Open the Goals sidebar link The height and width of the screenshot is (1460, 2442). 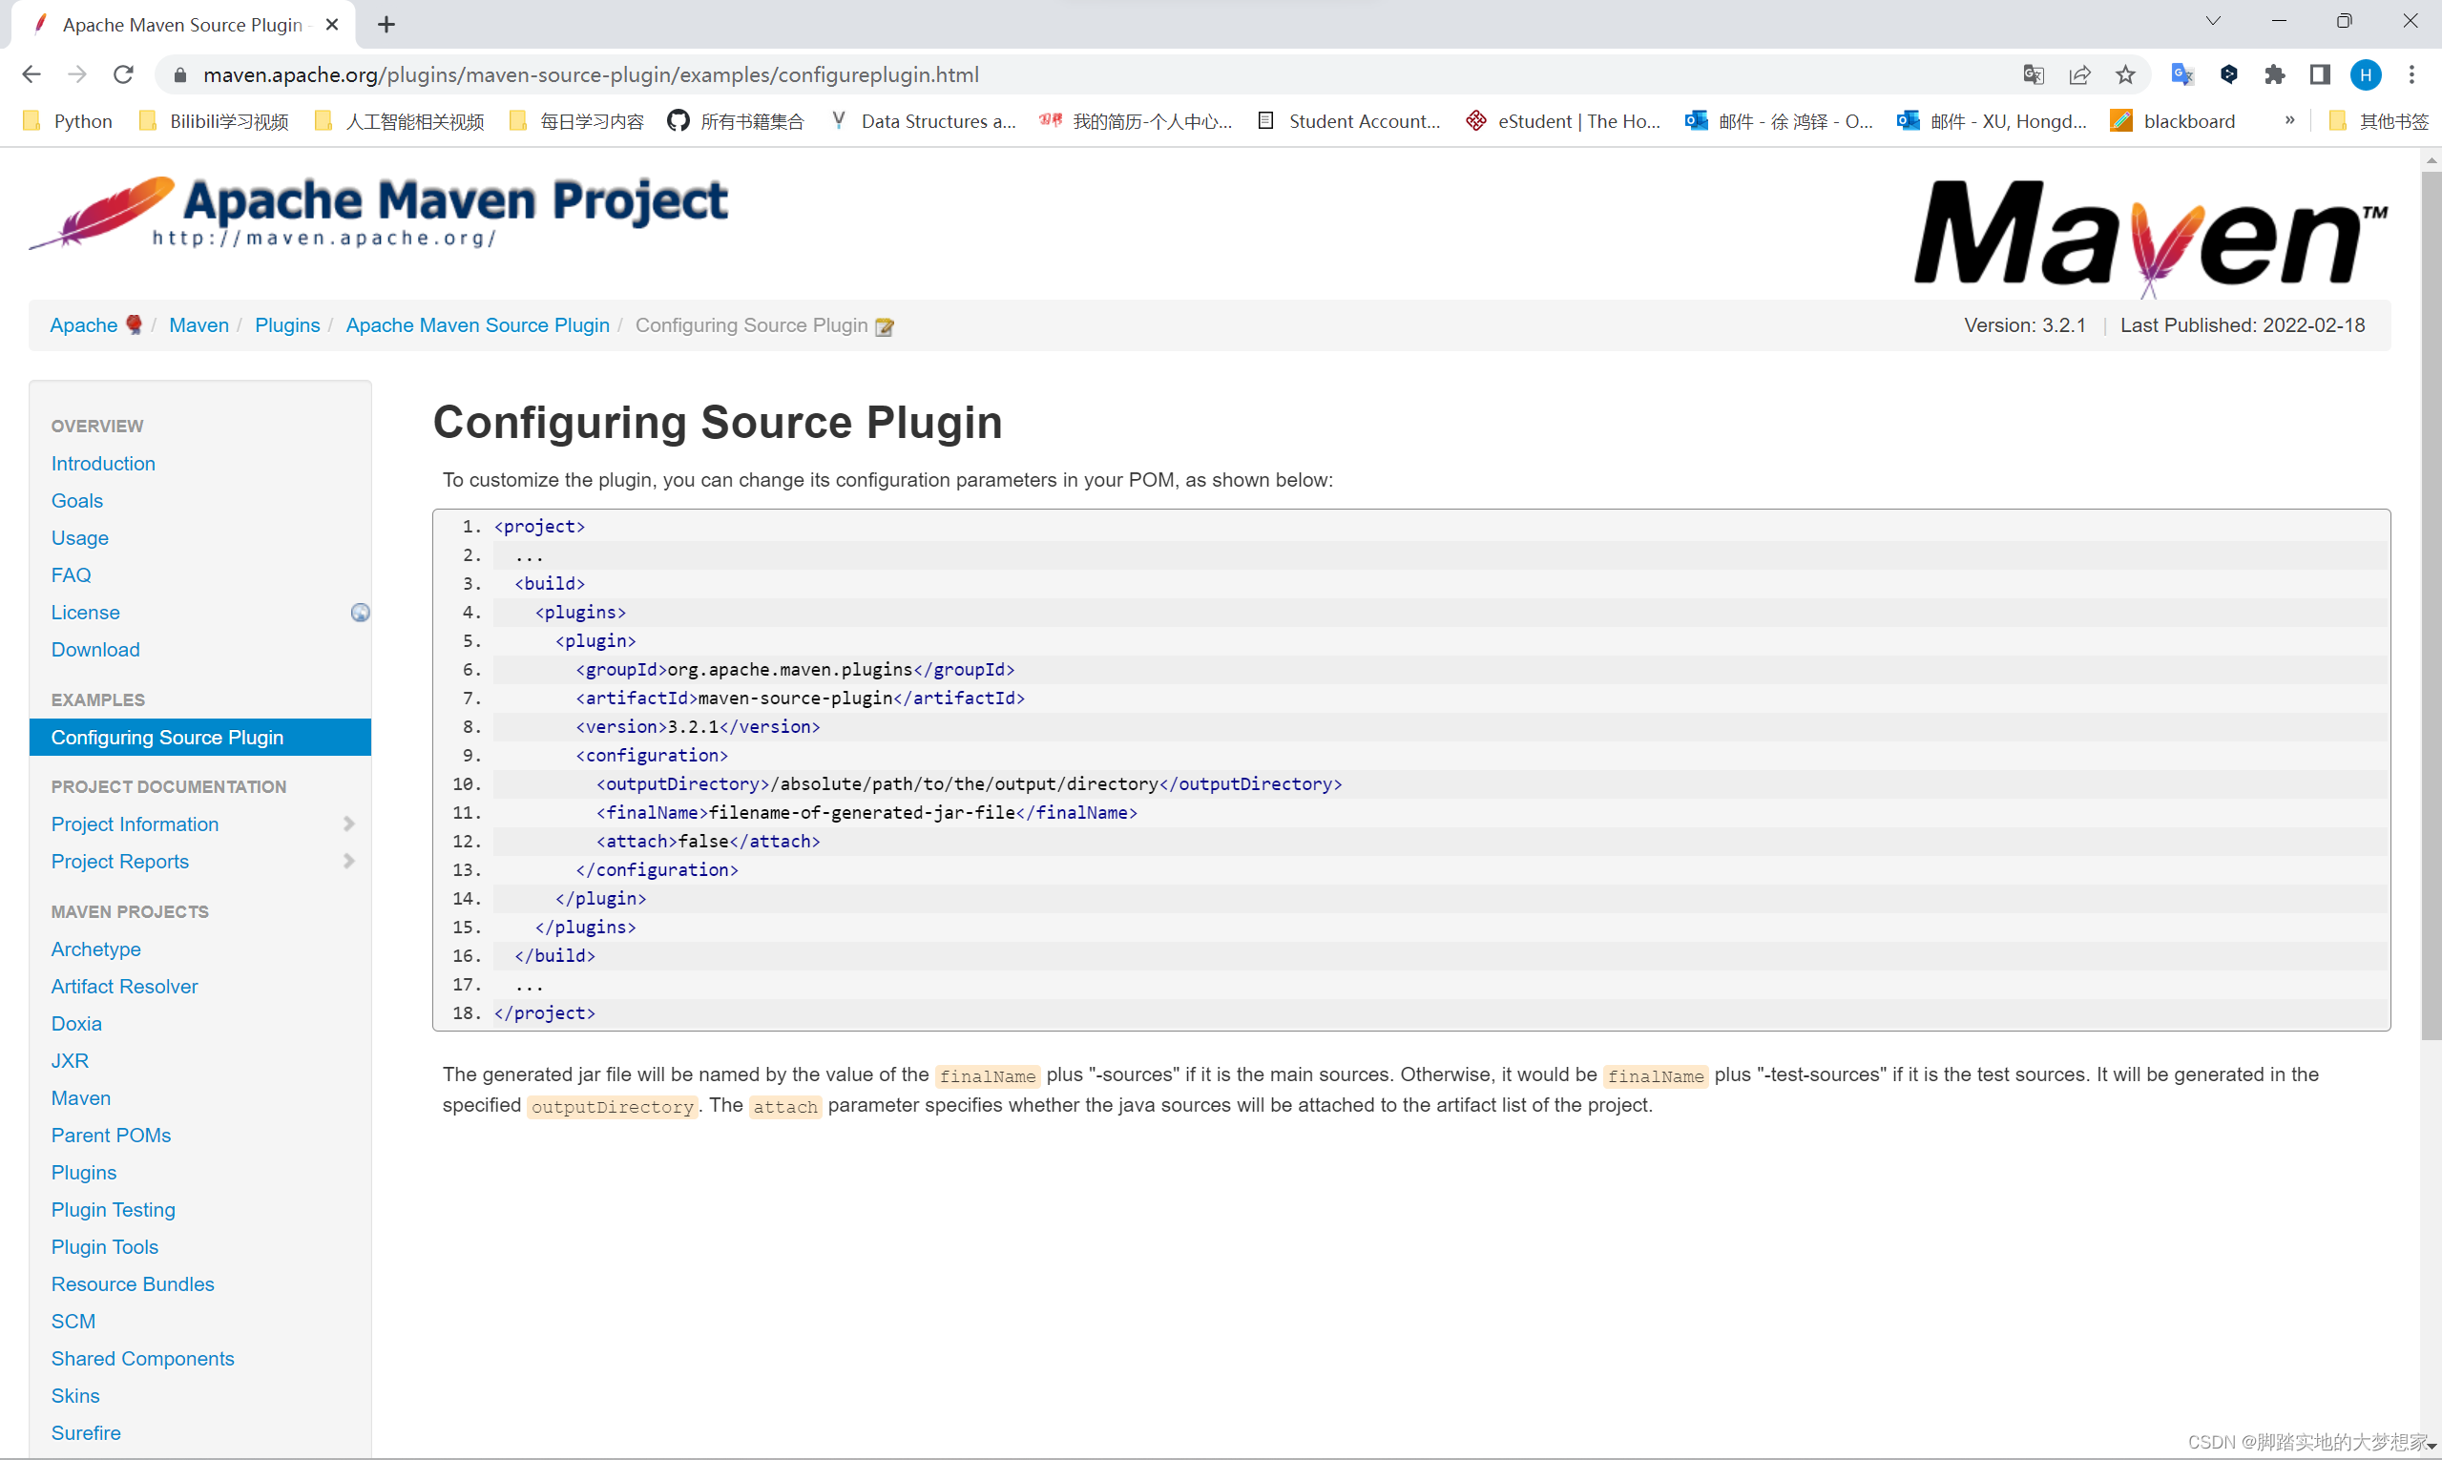76,501
